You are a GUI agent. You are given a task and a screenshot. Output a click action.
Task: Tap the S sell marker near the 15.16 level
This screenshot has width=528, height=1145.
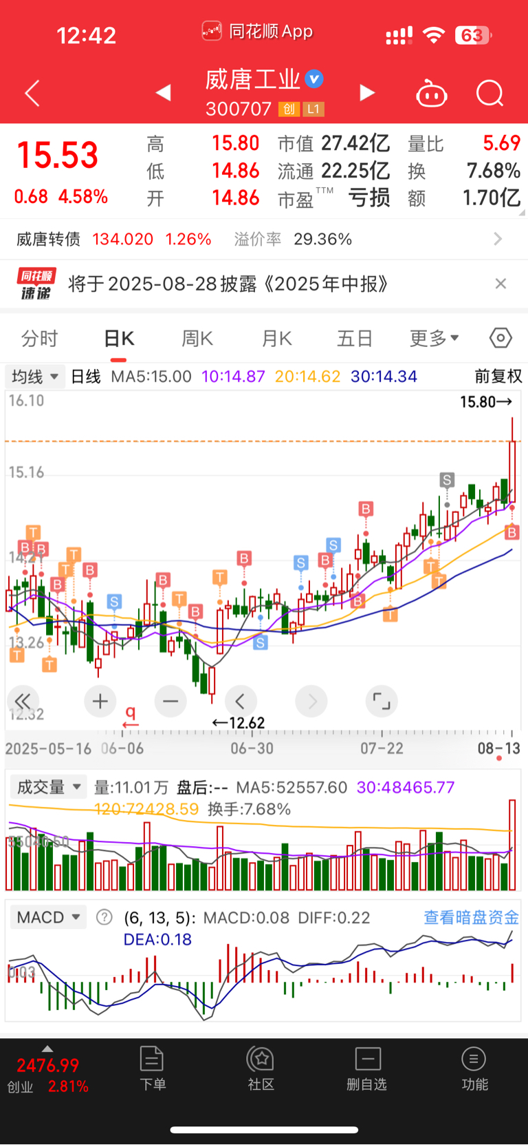(x=447, y=480)
